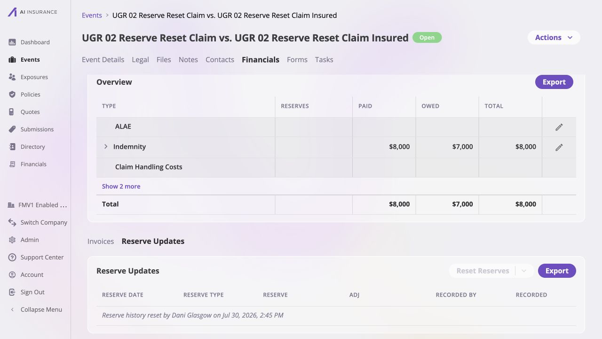Open Quotes from the sidebar
Screen dimensions: 602x339
[30, 112]
